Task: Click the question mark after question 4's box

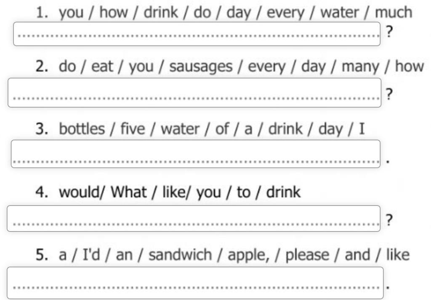Action: click(x=389, y=220)
